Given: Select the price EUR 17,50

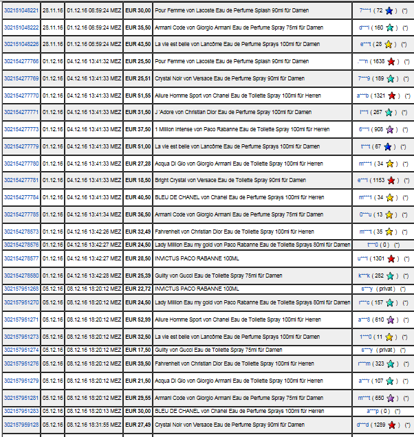Looking at the screenshot, I should point(138,350).
